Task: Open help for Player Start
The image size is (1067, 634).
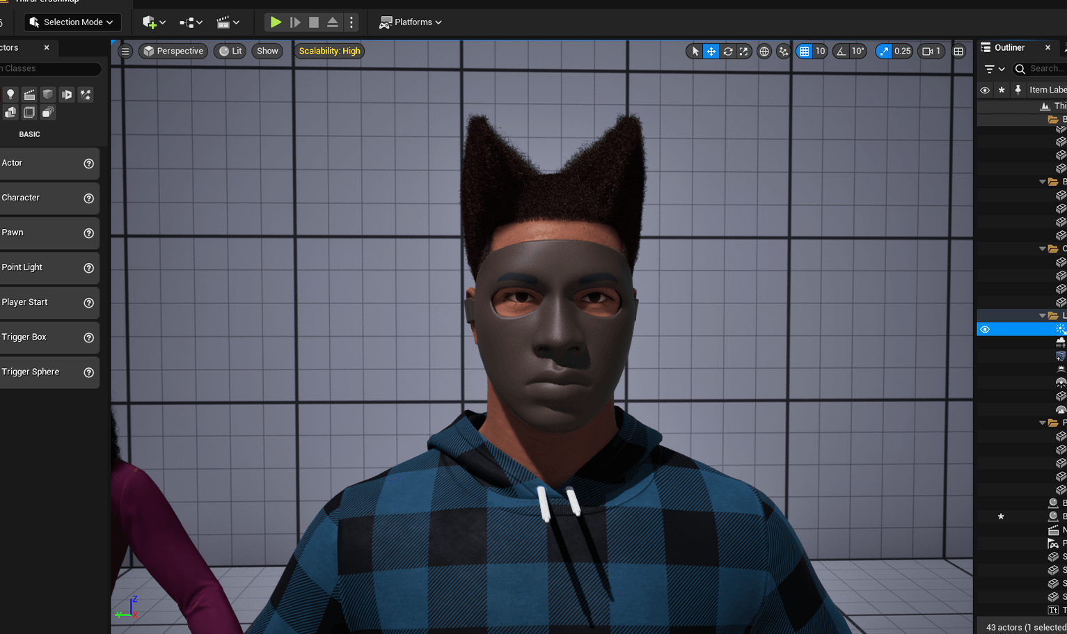Action: coord(88,303)
